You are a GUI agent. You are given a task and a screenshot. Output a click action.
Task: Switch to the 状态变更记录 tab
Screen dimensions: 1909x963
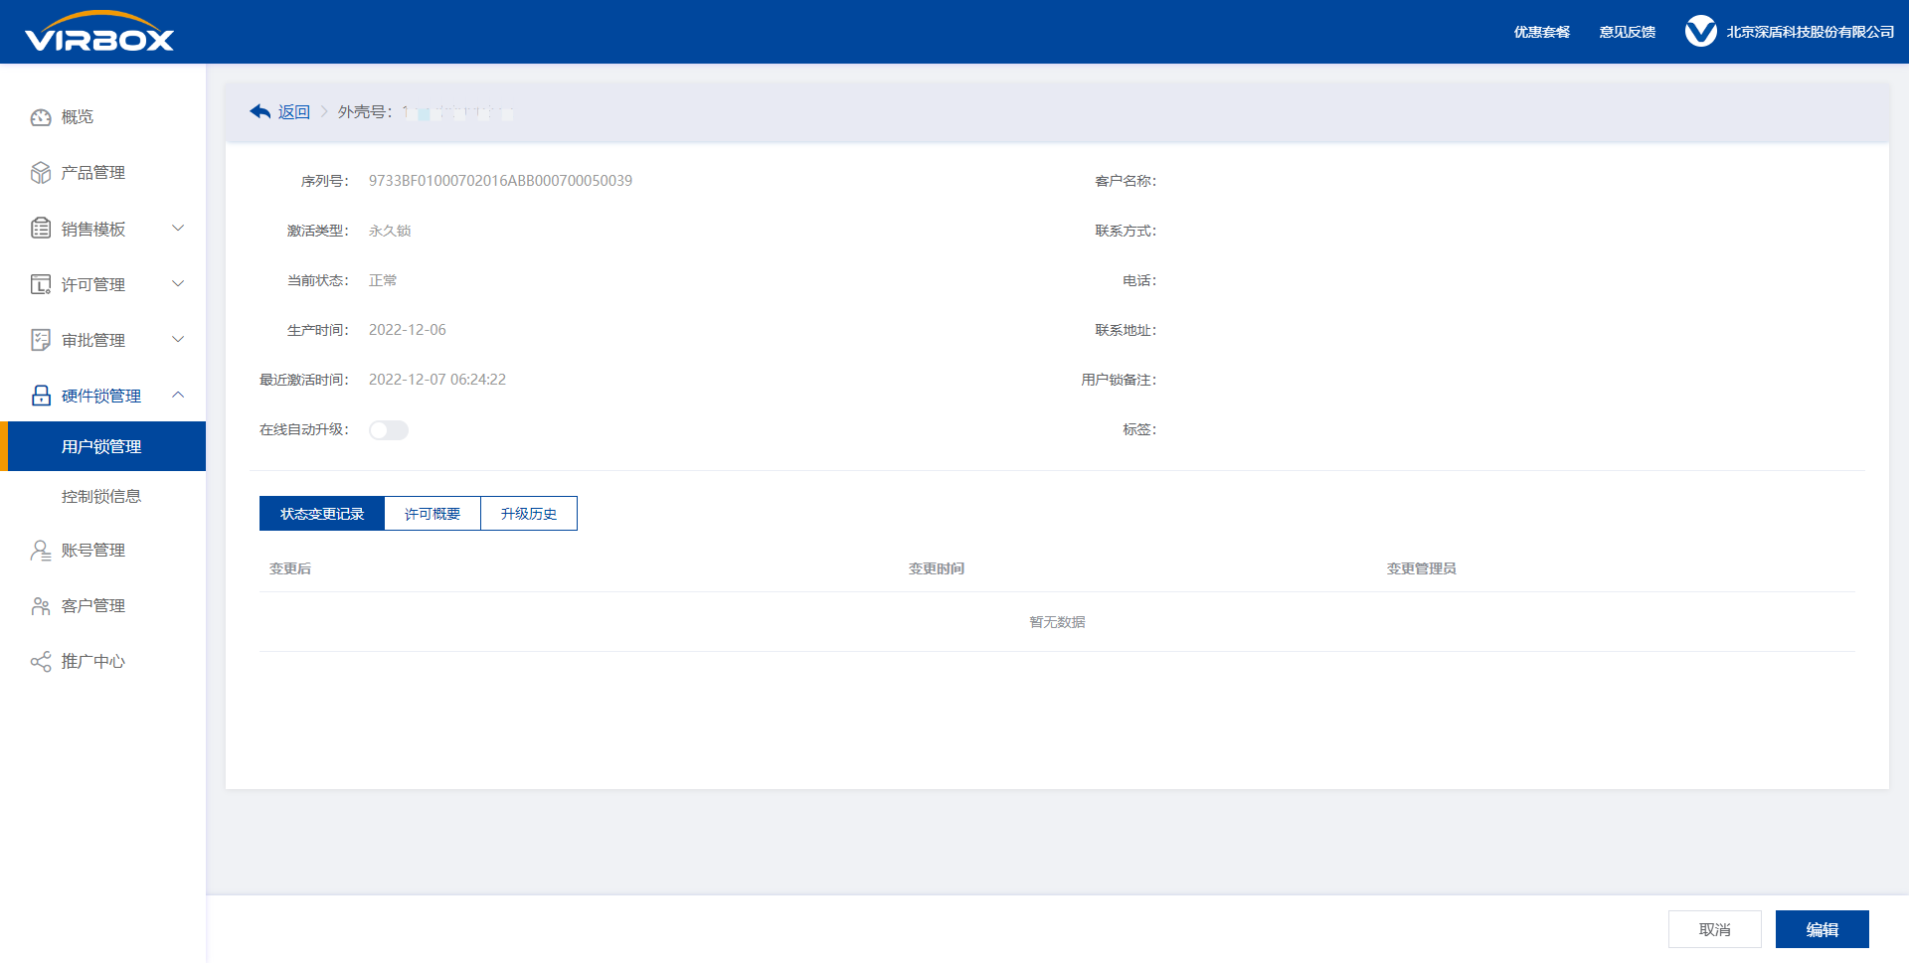pos(322,514)
